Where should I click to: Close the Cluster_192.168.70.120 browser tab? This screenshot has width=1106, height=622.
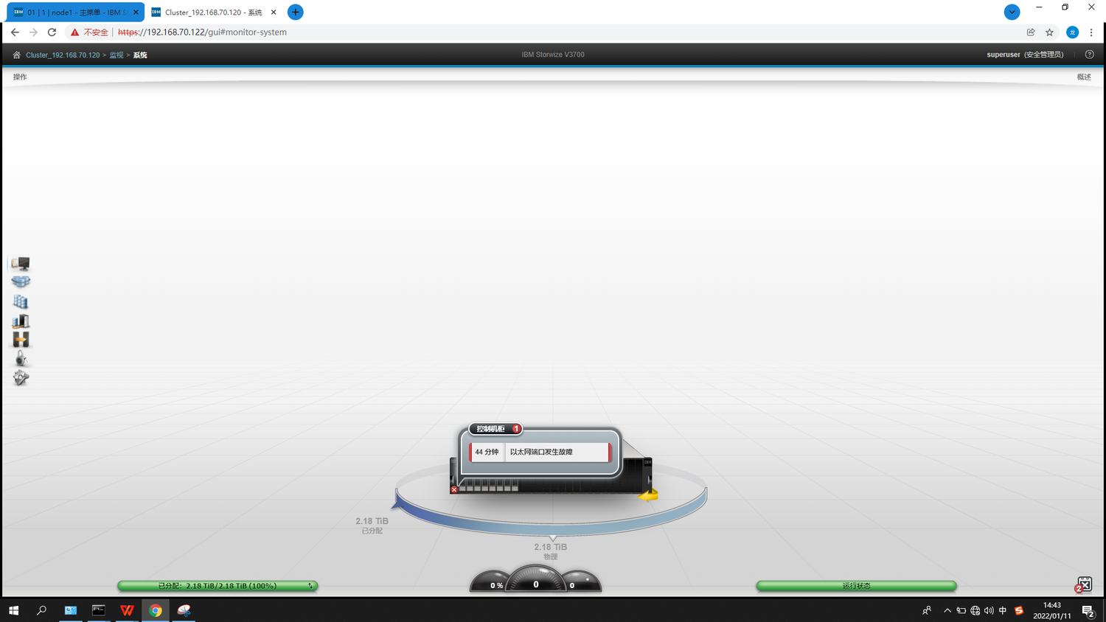point(274,13)
